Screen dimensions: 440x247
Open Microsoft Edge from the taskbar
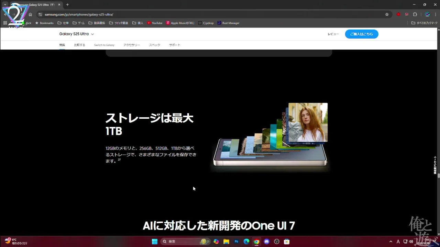pyautogui.click(x=246, y=242)
